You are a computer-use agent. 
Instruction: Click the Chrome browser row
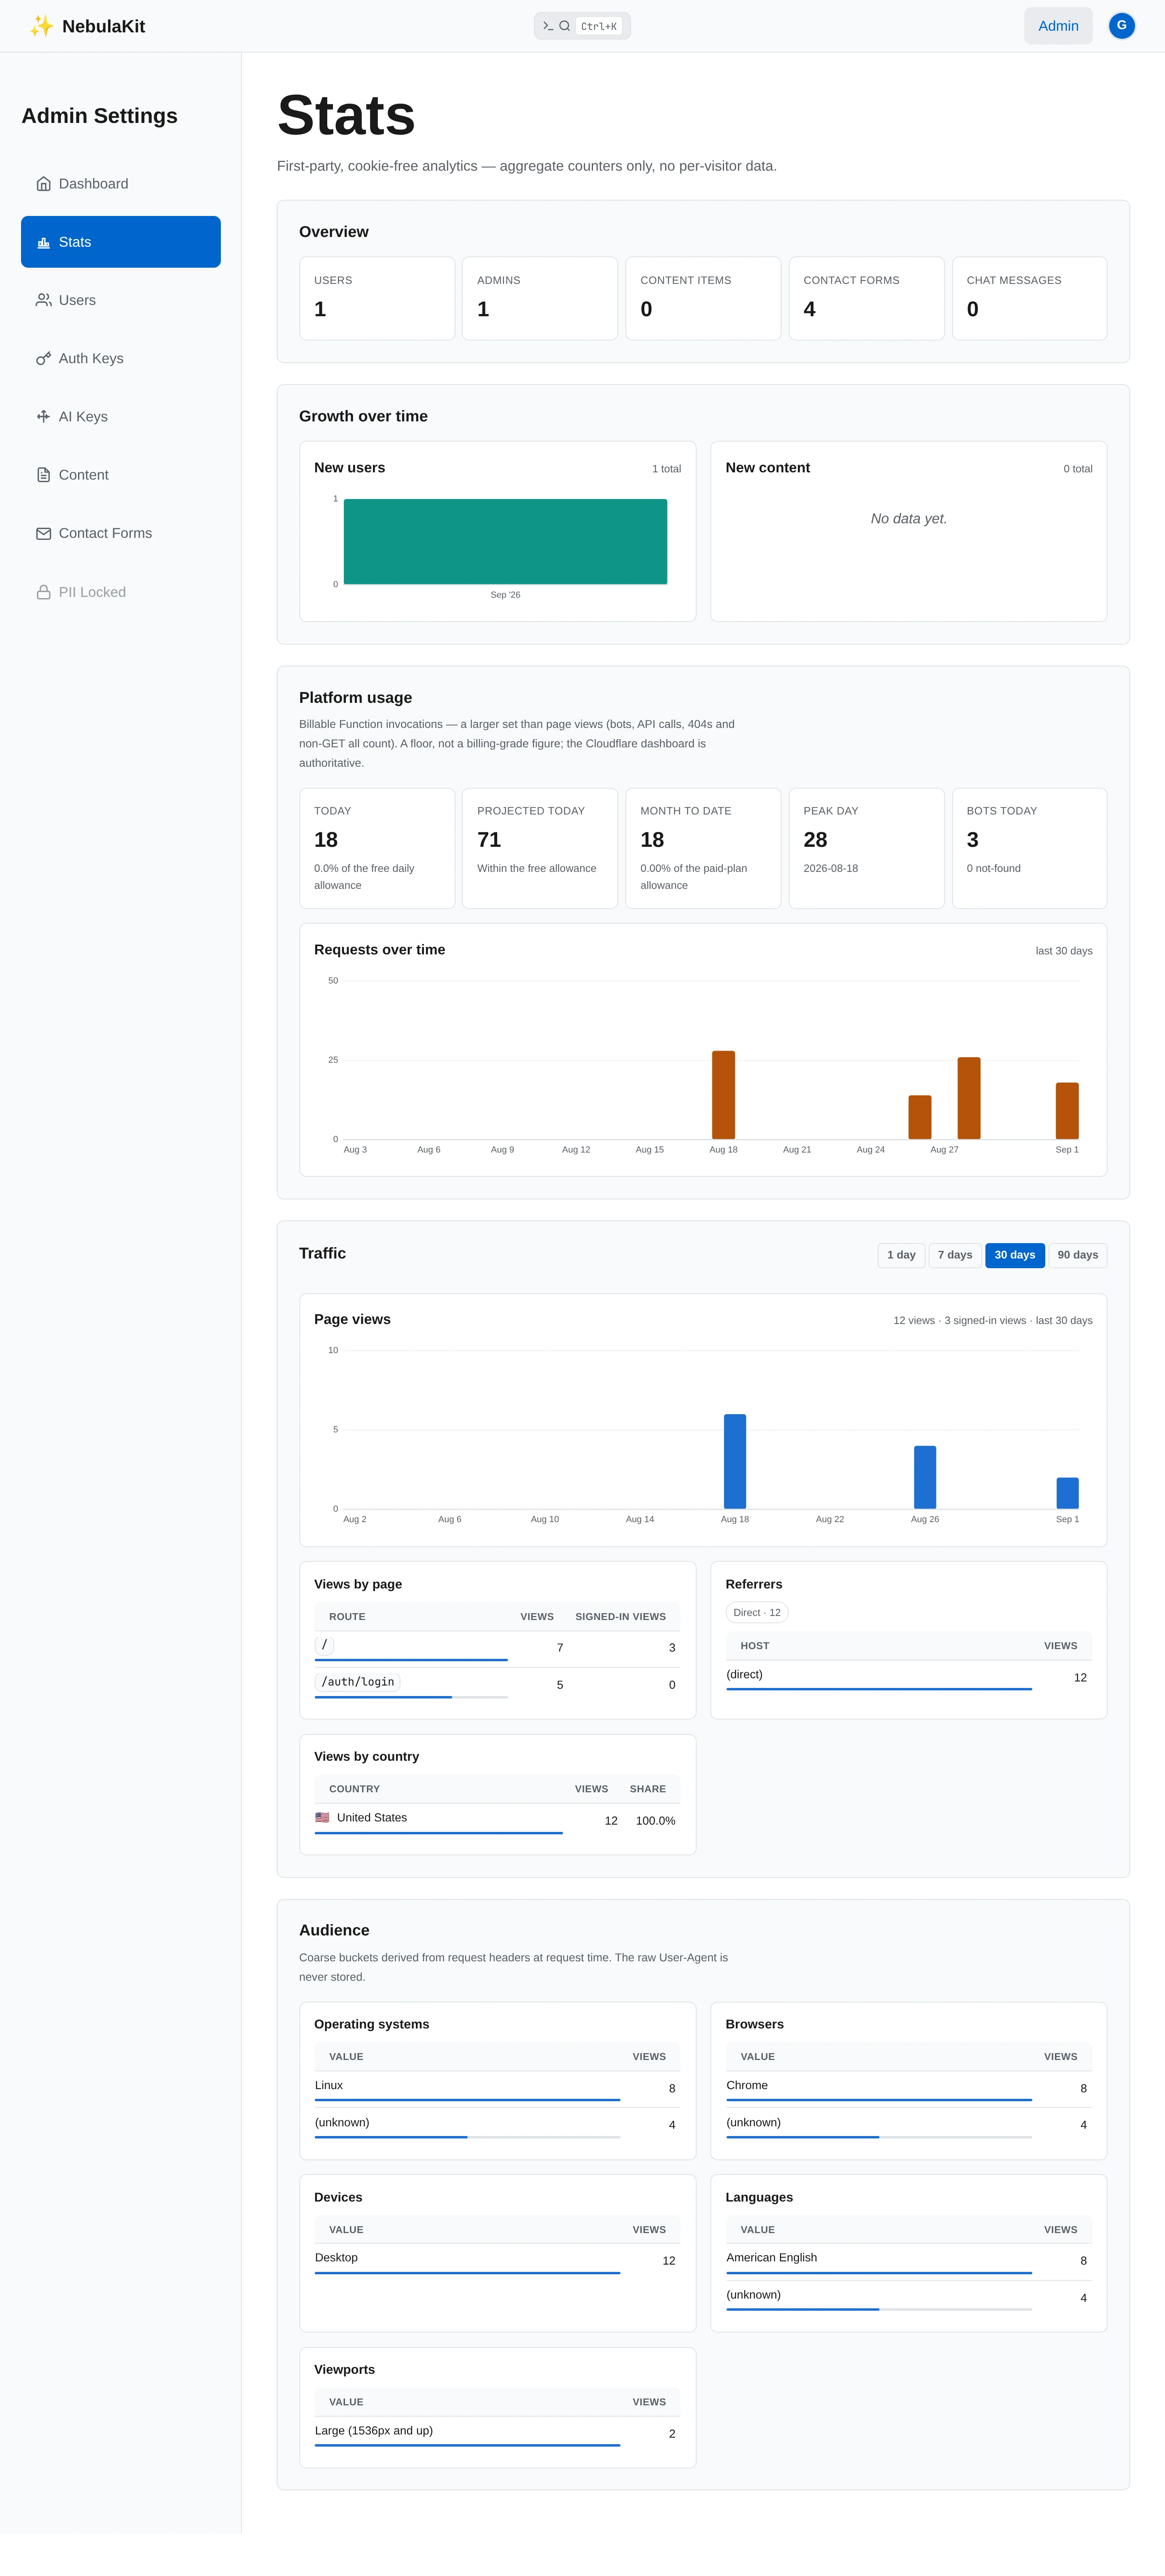coord(908,2088)
